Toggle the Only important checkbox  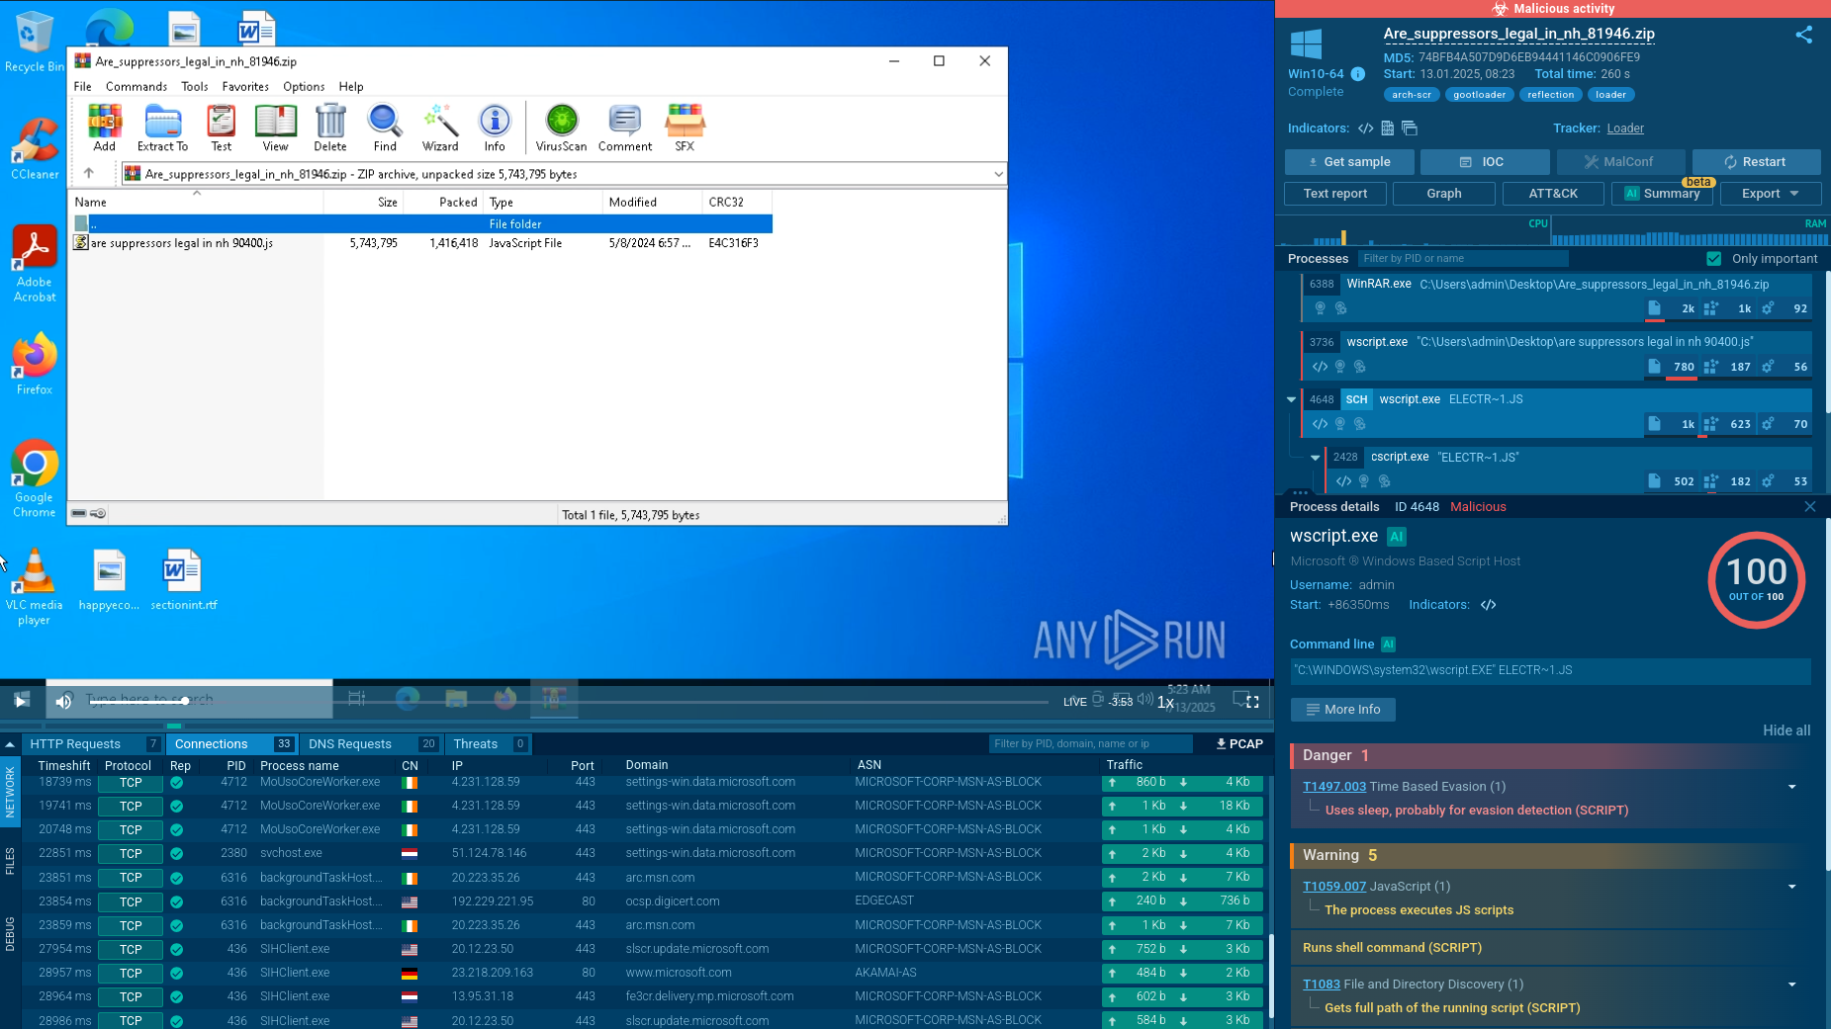click(1713, 259)
